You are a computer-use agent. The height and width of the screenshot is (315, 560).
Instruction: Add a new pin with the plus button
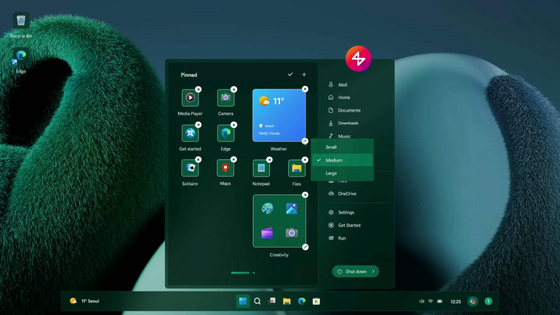pos(304,75)
